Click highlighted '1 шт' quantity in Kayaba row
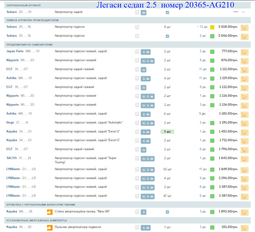The width and height of the screenshot is (255, 232). coord(167,132)
